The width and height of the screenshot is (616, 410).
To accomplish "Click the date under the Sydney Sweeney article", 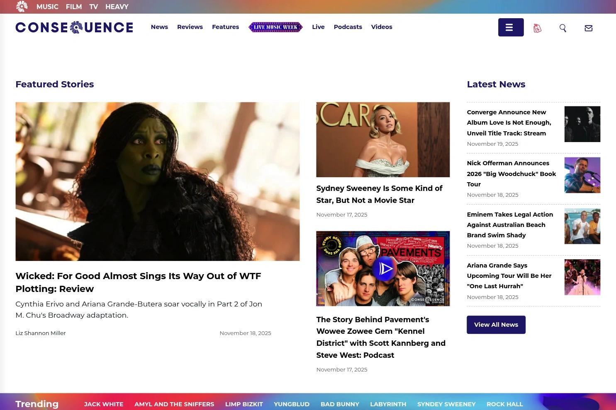I will [342, 215].
